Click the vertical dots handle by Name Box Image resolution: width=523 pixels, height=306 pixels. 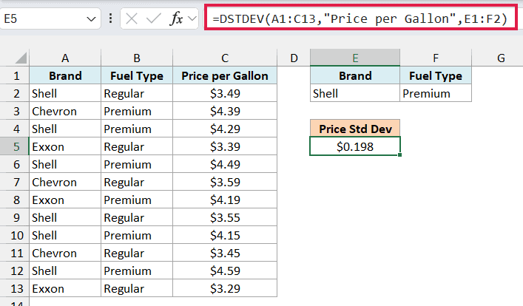tap(110, 18)
